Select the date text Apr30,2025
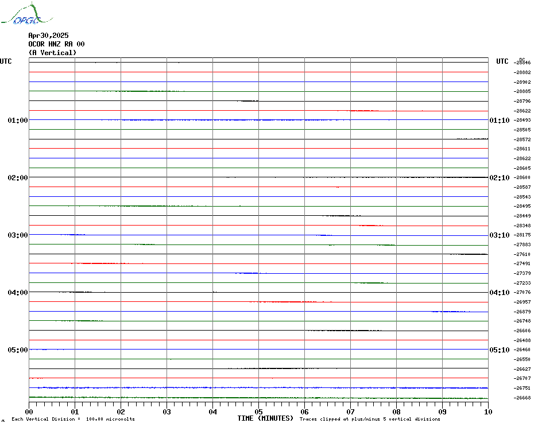The width and height of the screenshot is (534, 427). click(48, 36)
